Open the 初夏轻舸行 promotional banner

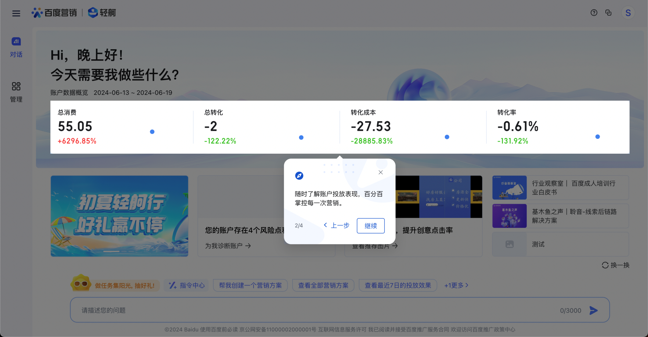tap(119, 216)
